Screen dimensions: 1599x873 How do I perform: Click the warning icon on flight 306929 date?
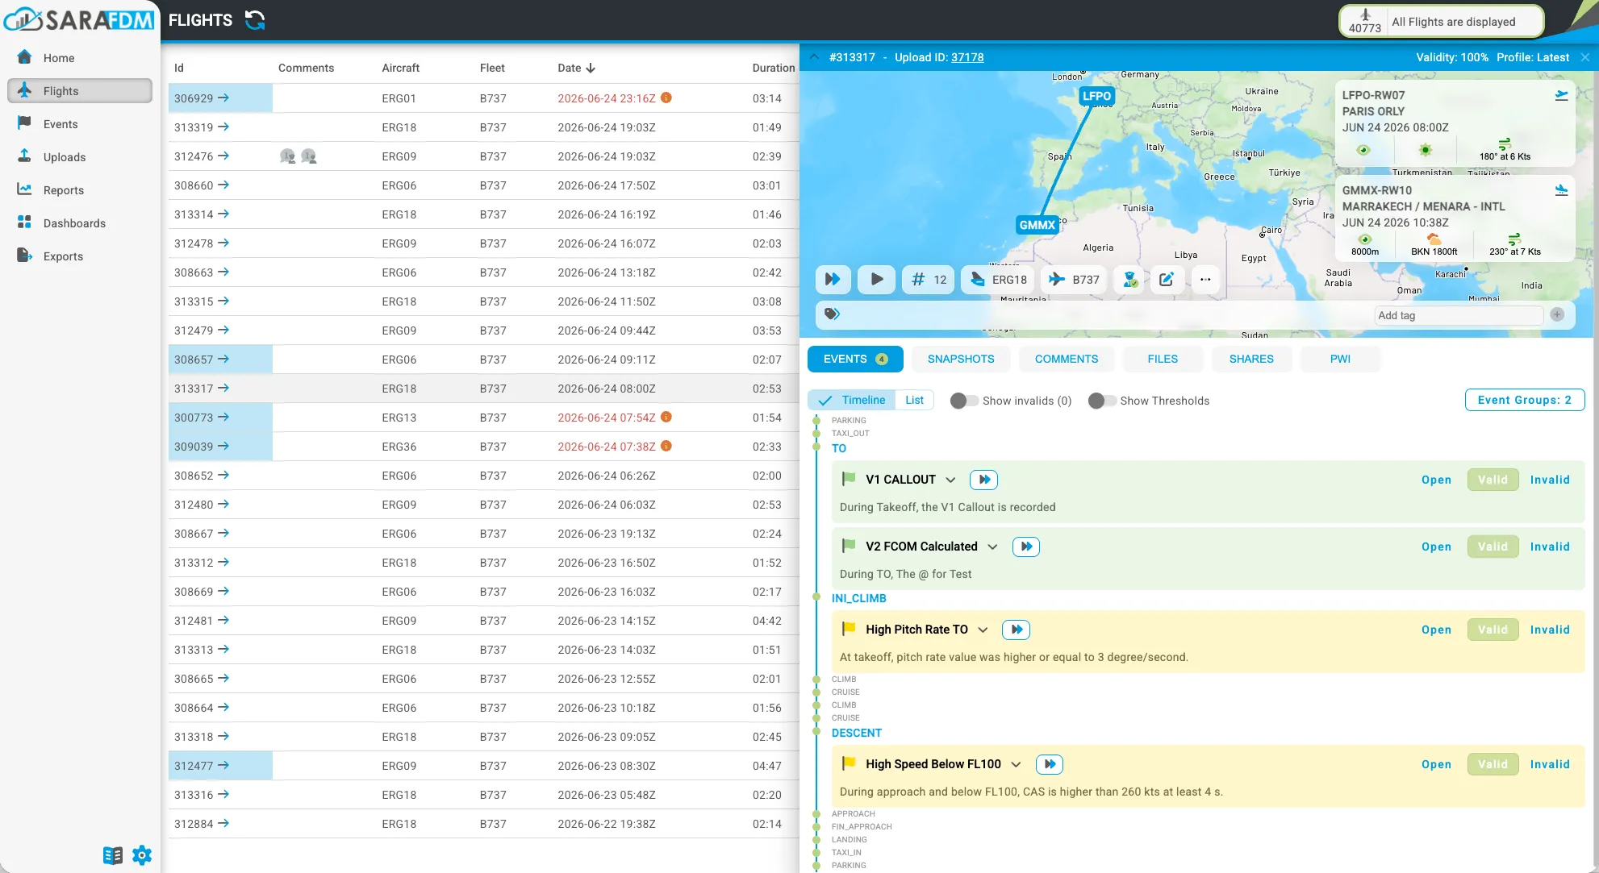pos(666,98)
